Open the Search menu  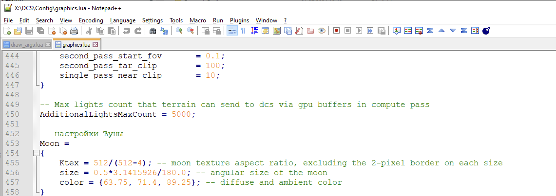pyautogui.click(x=44, y=20)
